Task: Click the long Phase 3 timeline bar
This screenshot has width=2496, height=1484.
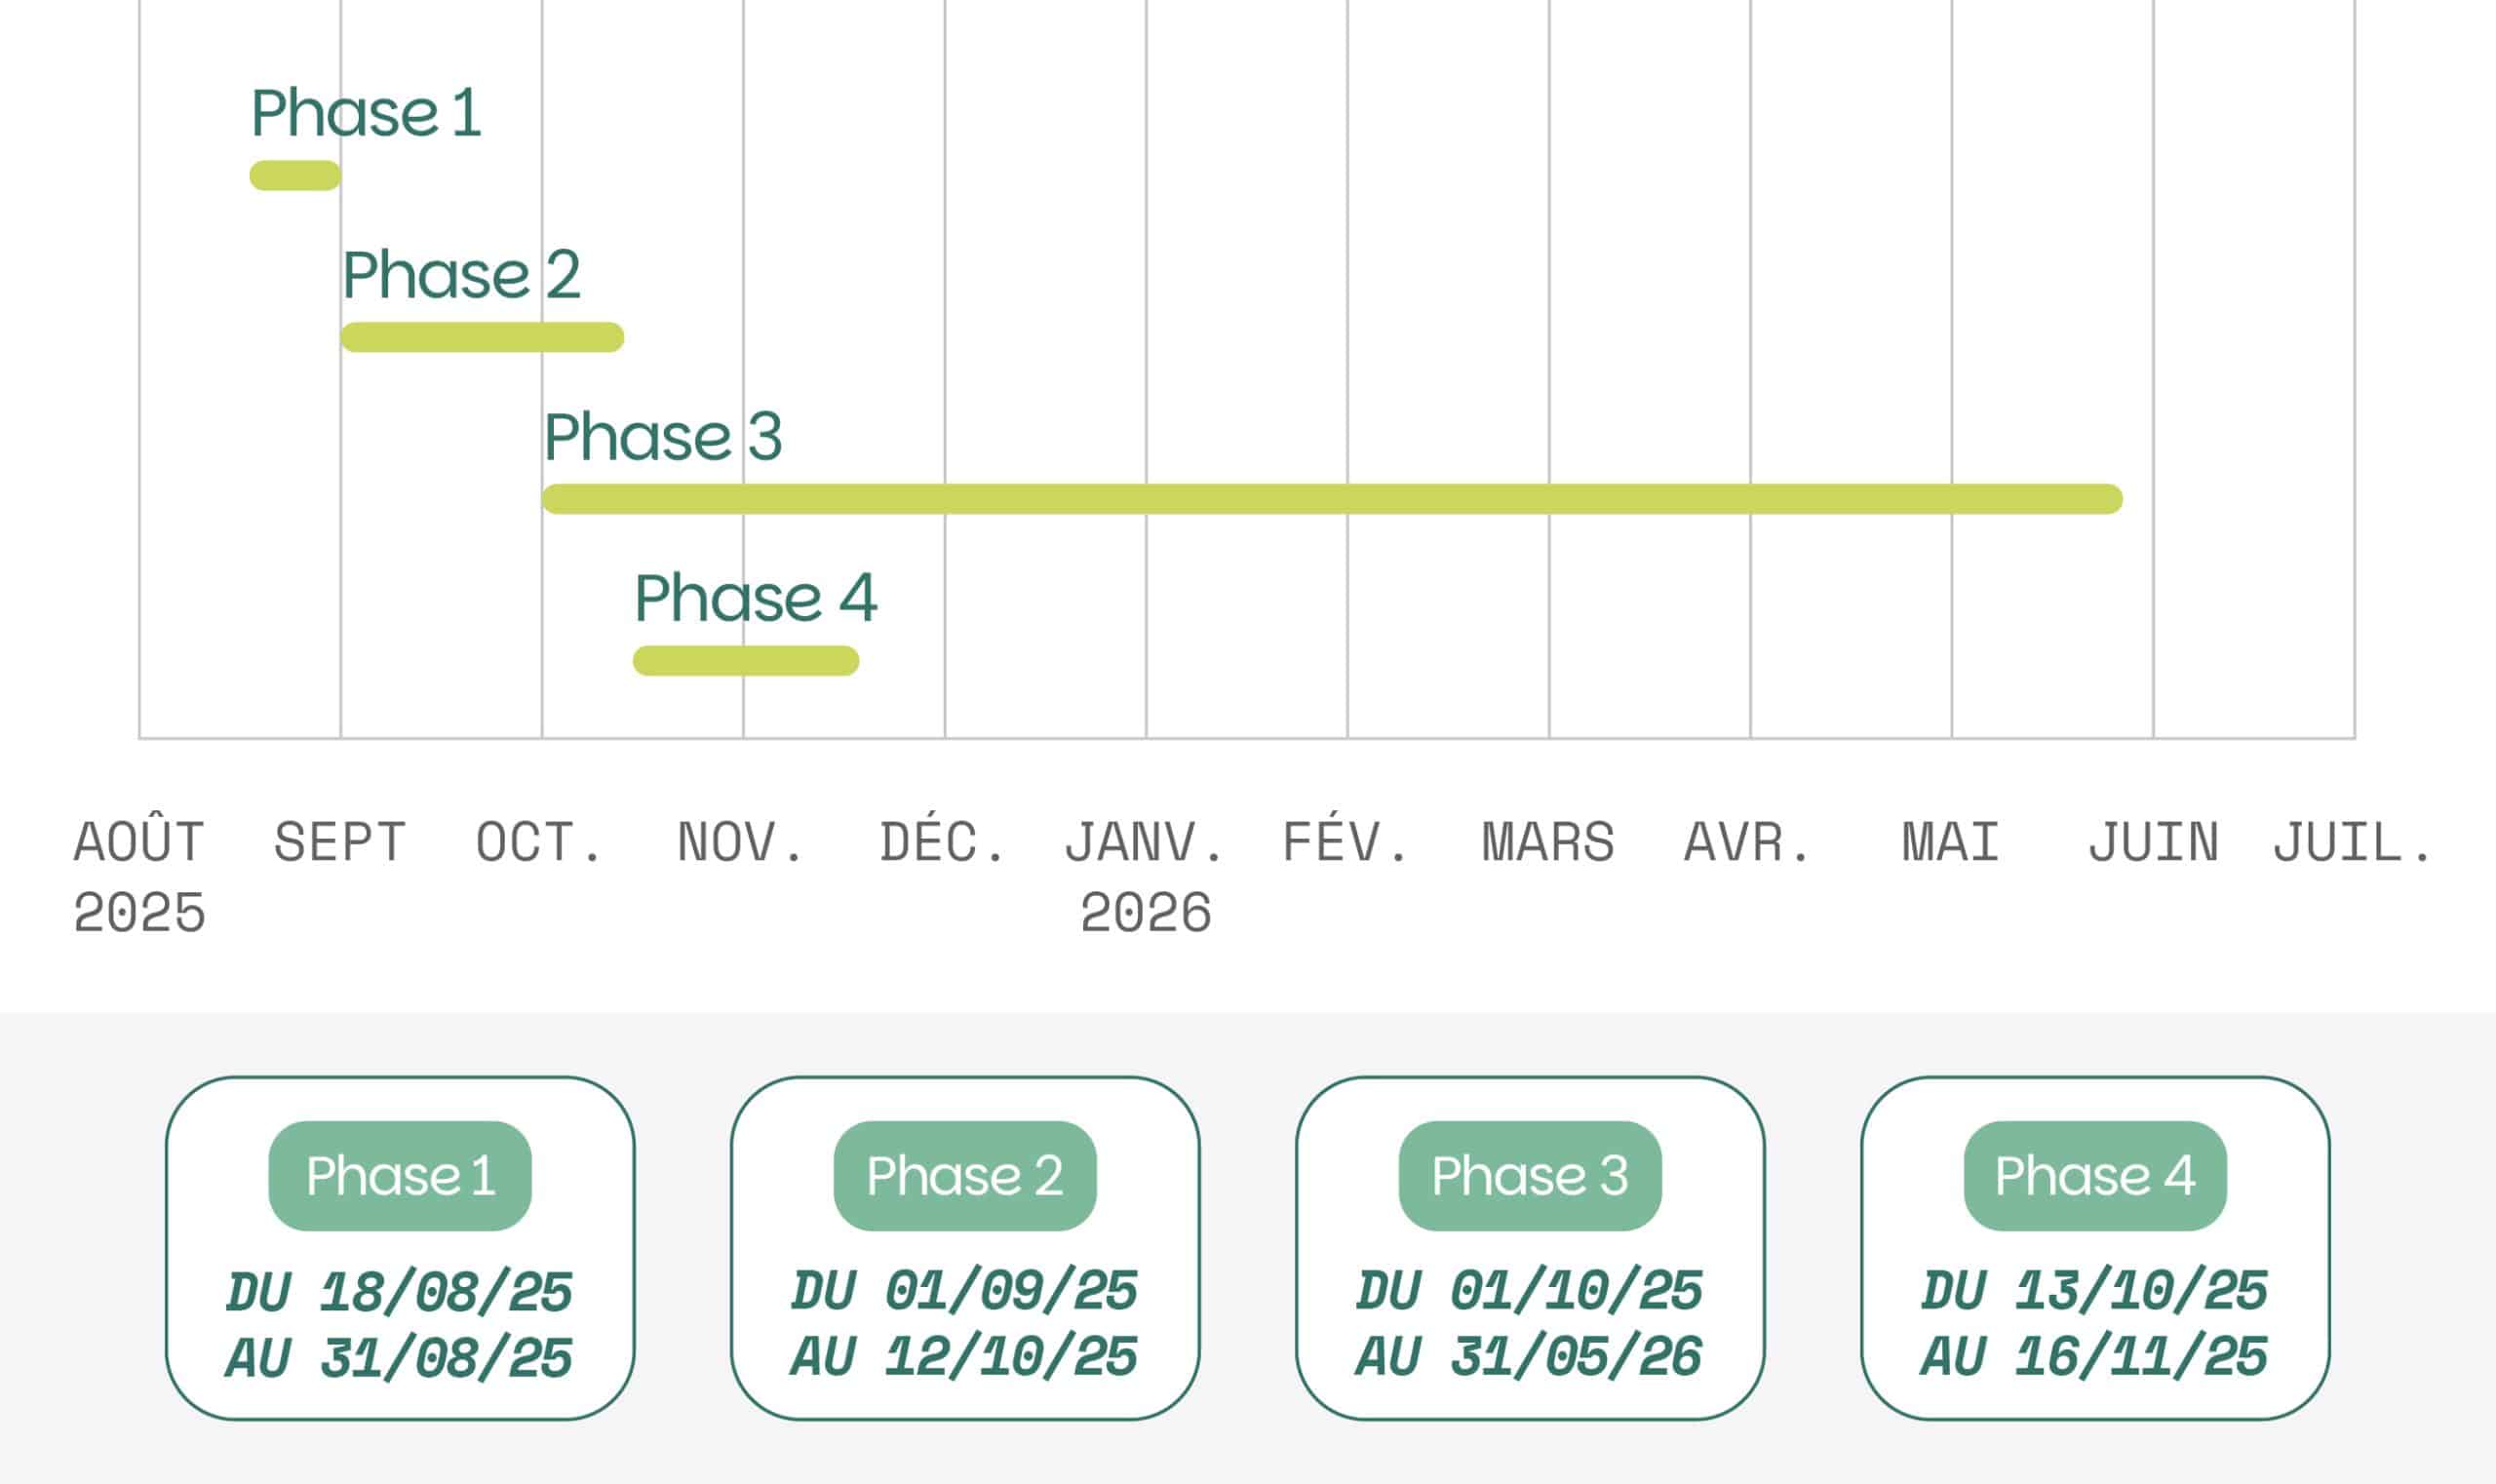Action: [x=1331, y=499]
